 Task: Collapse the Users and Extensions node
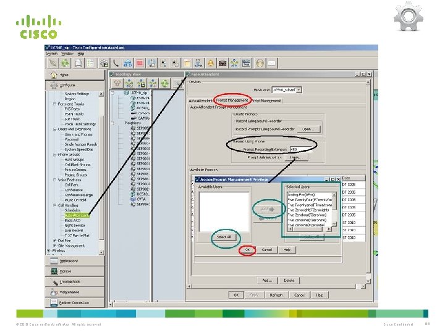[55, 129]
